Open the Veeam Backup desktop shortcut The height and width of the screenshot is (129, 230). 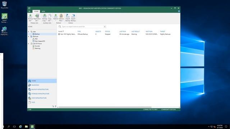(x=4, y=18)
